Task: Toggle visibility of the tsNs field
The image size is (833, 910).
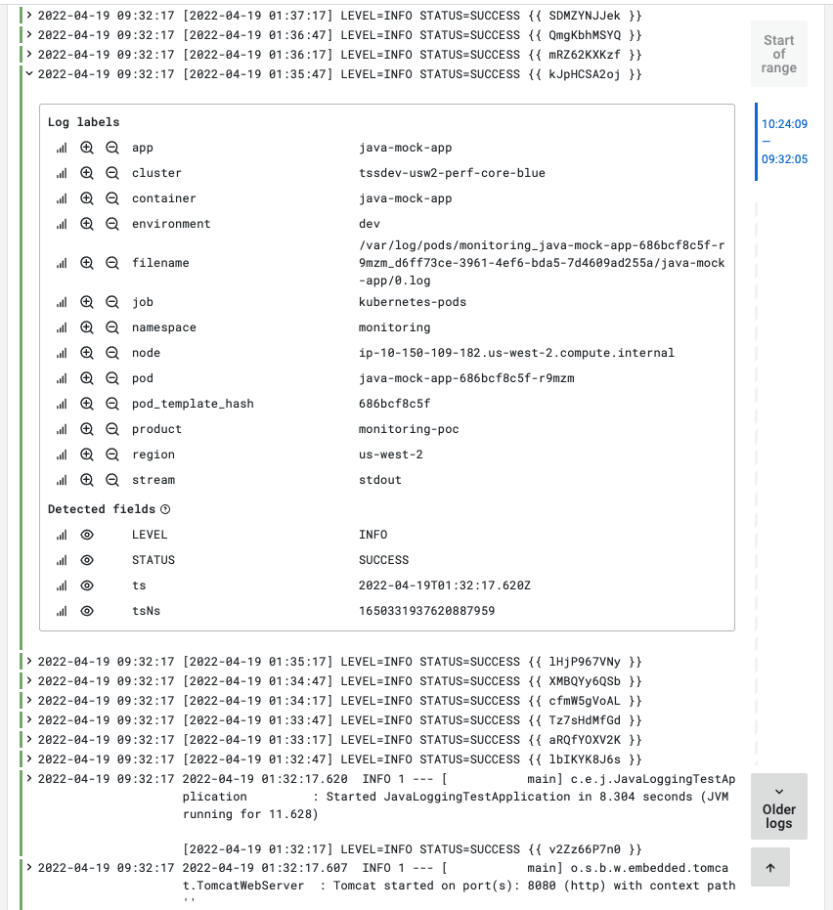Action: [x=85, y=610]
